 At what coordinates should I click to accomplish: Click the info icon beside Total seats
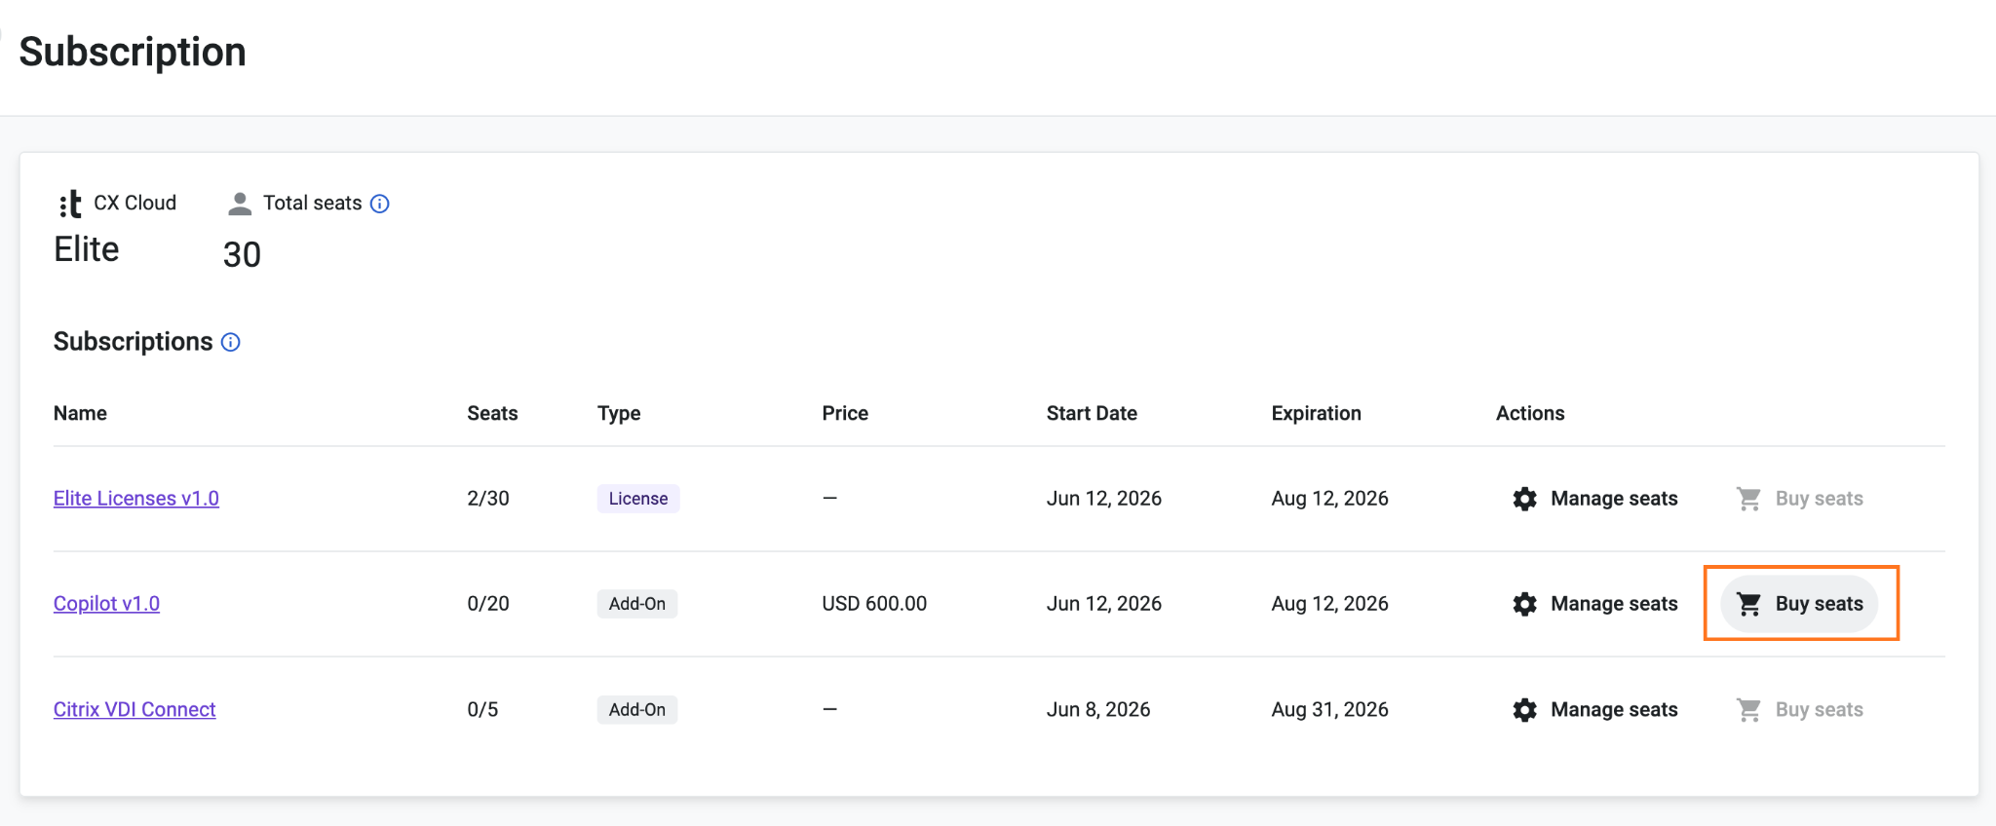380,204
